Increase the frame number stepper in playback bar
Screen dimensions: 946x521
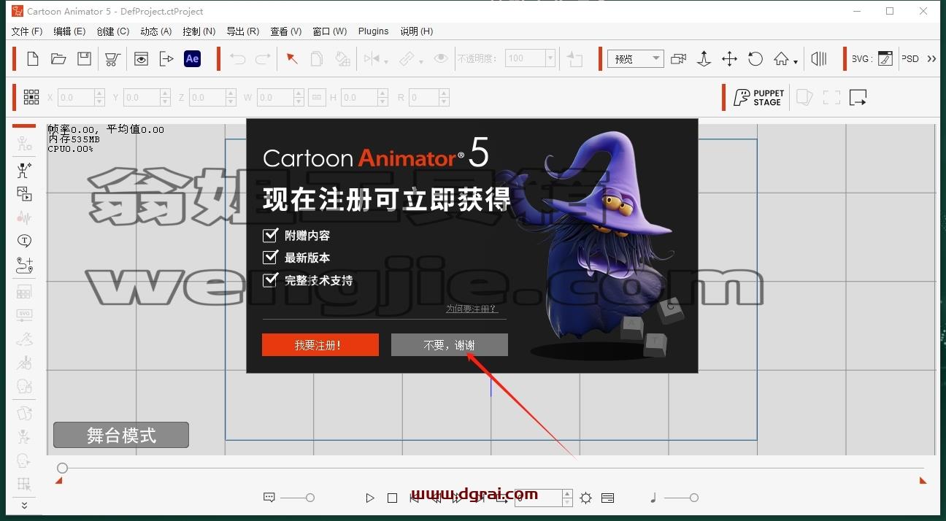567,494
